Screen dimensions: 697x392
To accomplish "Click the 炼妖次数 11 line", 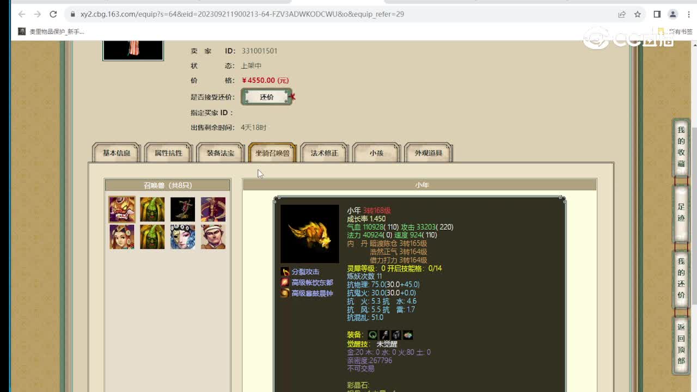I will click(x=365, y=276).
